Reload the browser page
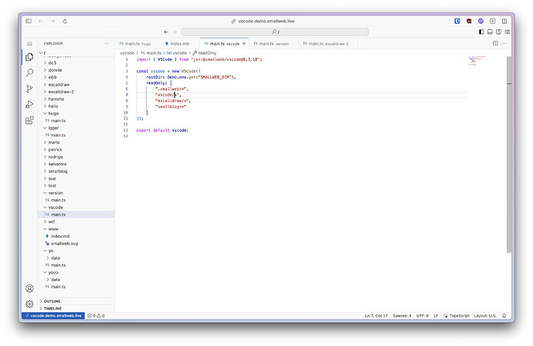The height and width of the screenshot is (346, 533). click(x=65, y=21)
